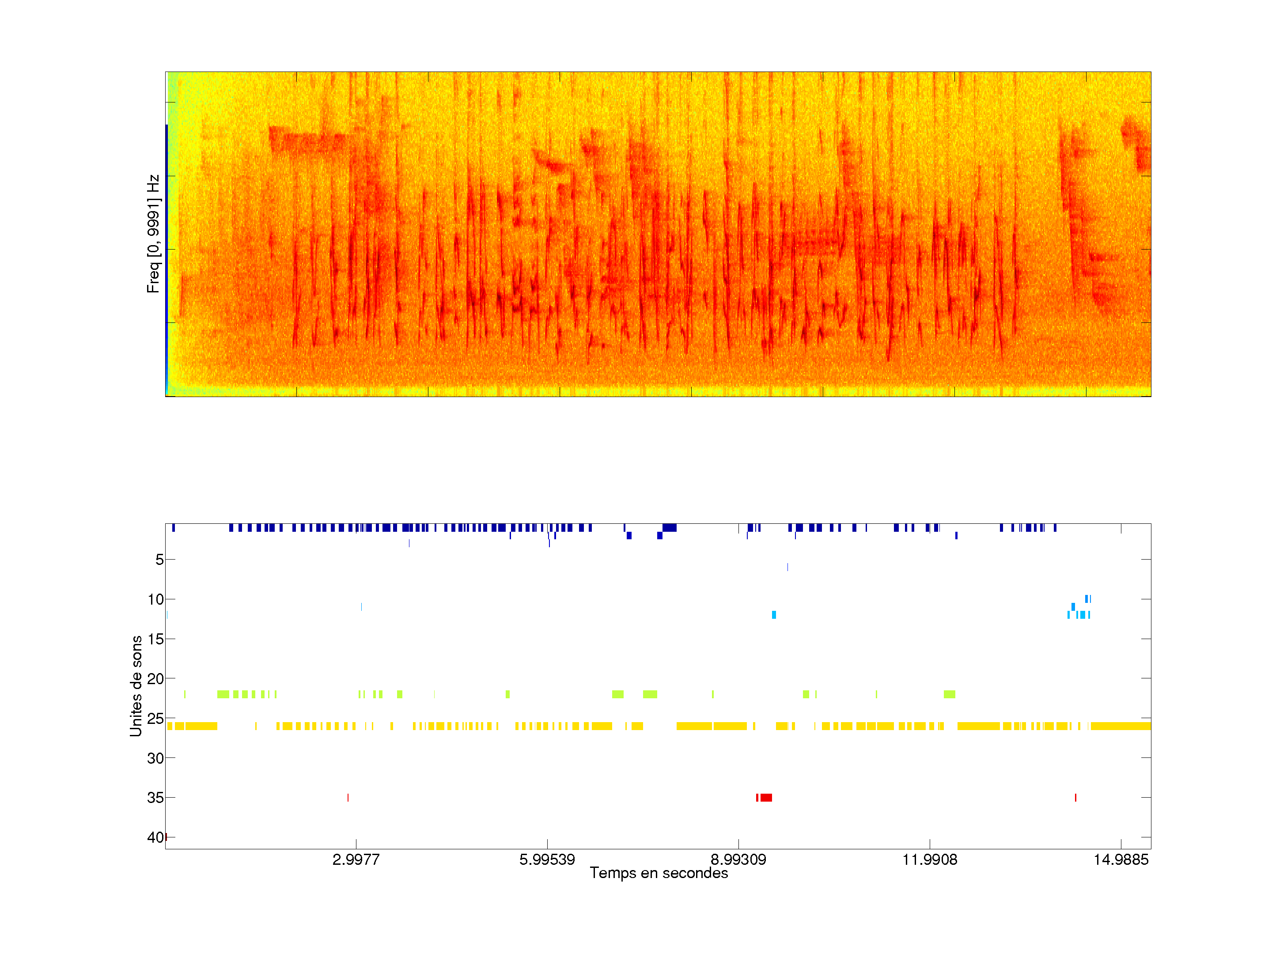Screen dimensions: 1272x954
Task: Click the 14.9885 time tick label
Action: 1121,859
